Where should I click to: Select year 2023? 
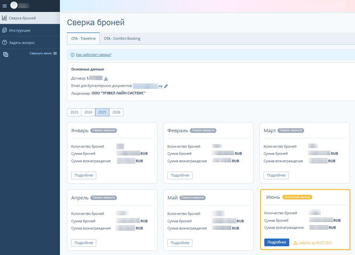[74, 112]
